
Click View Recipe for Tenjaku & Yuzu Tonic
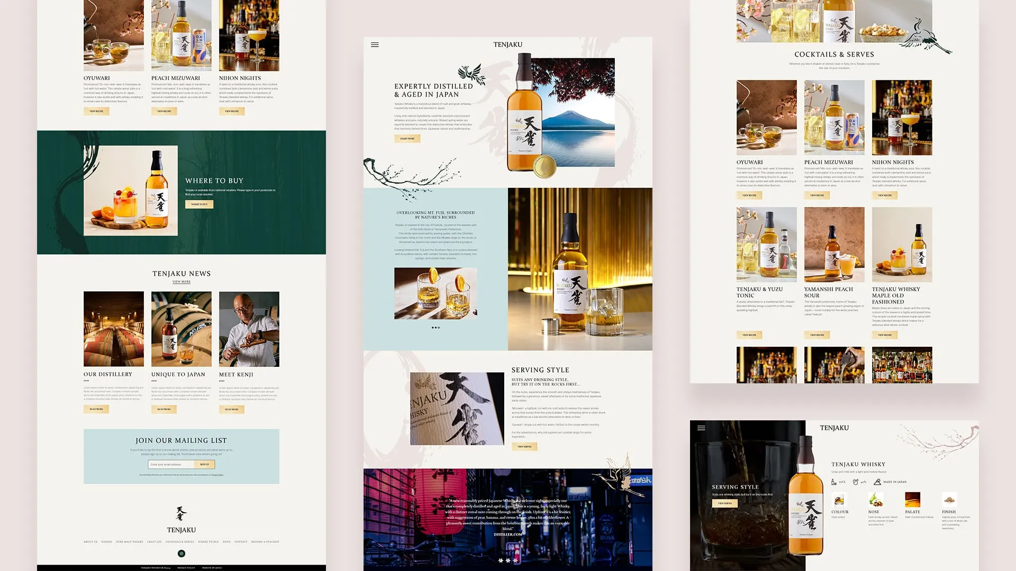pos(749,335)
